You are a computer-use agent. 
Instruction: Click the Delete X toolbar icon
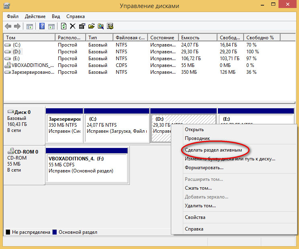tap(73, 26)
